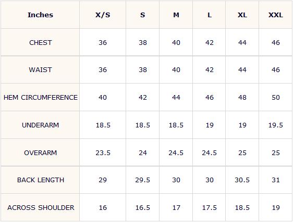Image resolution: width=294 pixels, height=223 pixels.
Task: Click the Inches header cell
Action: click(x=40, y=15)
